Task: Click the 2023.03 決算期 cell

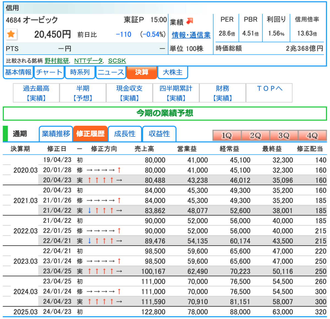Action: [x=25, y=261]
